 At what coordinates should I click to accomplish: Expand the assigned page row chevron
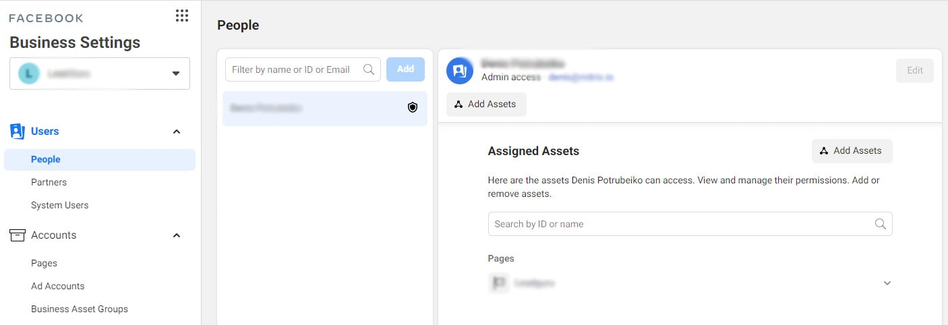pyautogui.click(x=887, y=283)
